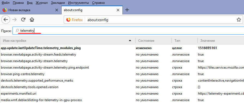
Task: Select browser.newtabpage.activity-stream.feeds.telemetry row
Action: click(x=122, y=54)
